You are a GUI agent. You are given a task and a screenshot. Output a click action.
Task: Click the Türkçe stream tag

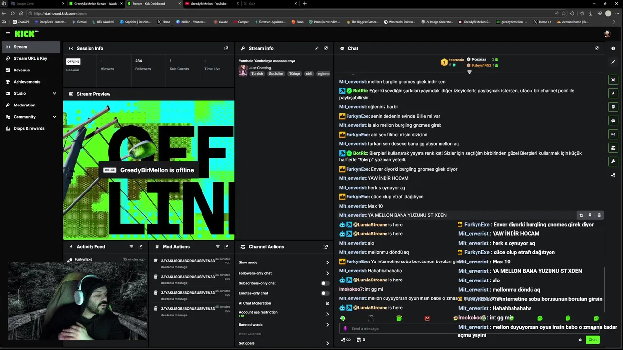tap(294, 74)
